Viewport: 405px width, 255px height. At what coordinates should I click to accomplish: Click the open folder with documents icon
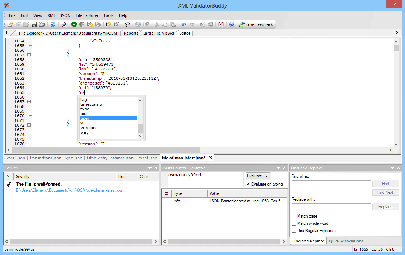coord(42,24)
